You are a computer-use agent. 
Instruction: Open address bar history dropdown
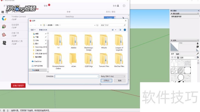point(95,25)
